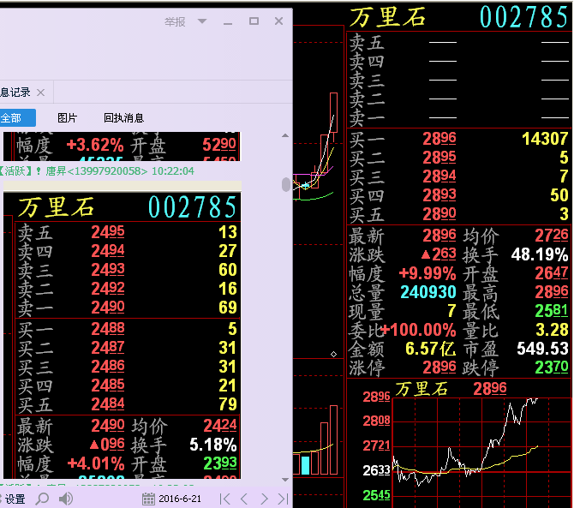This screenshot has width=574, height=508.
Task: Click 委比 value +100.00%
Action: (x=418, y=330)
